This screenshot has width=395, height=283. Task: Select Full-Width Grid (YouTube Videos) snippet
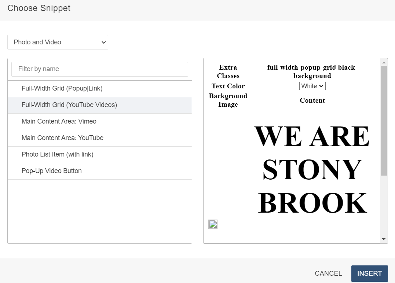coord(69,105)
